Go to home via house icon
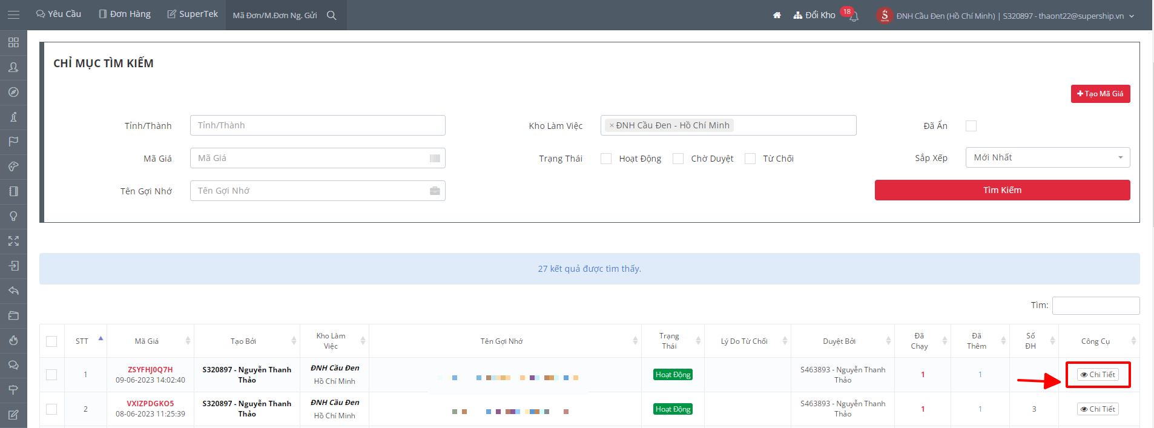 (x=777, y=15)
